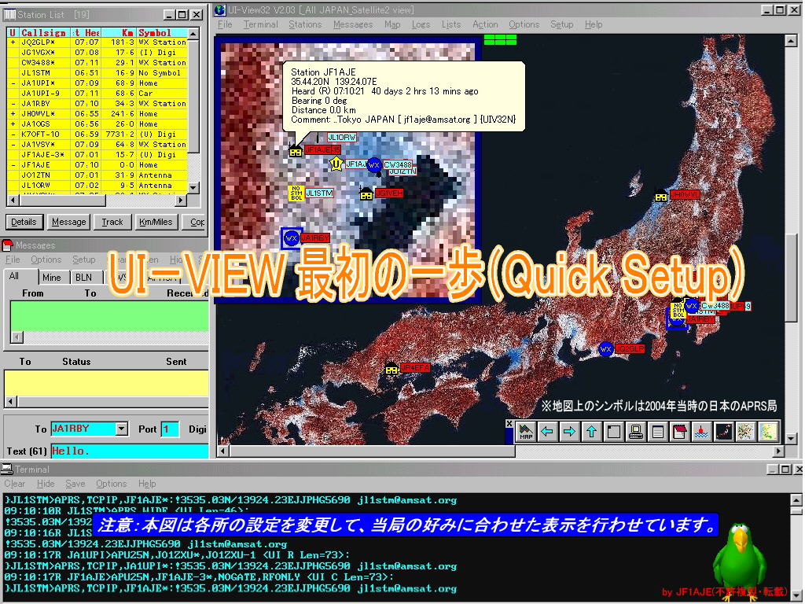This screenshot has width=805, height=604.
Task: Click the JL1STM no-symbol marker on map
Action: pyautogui.click(x=296, y=193)
